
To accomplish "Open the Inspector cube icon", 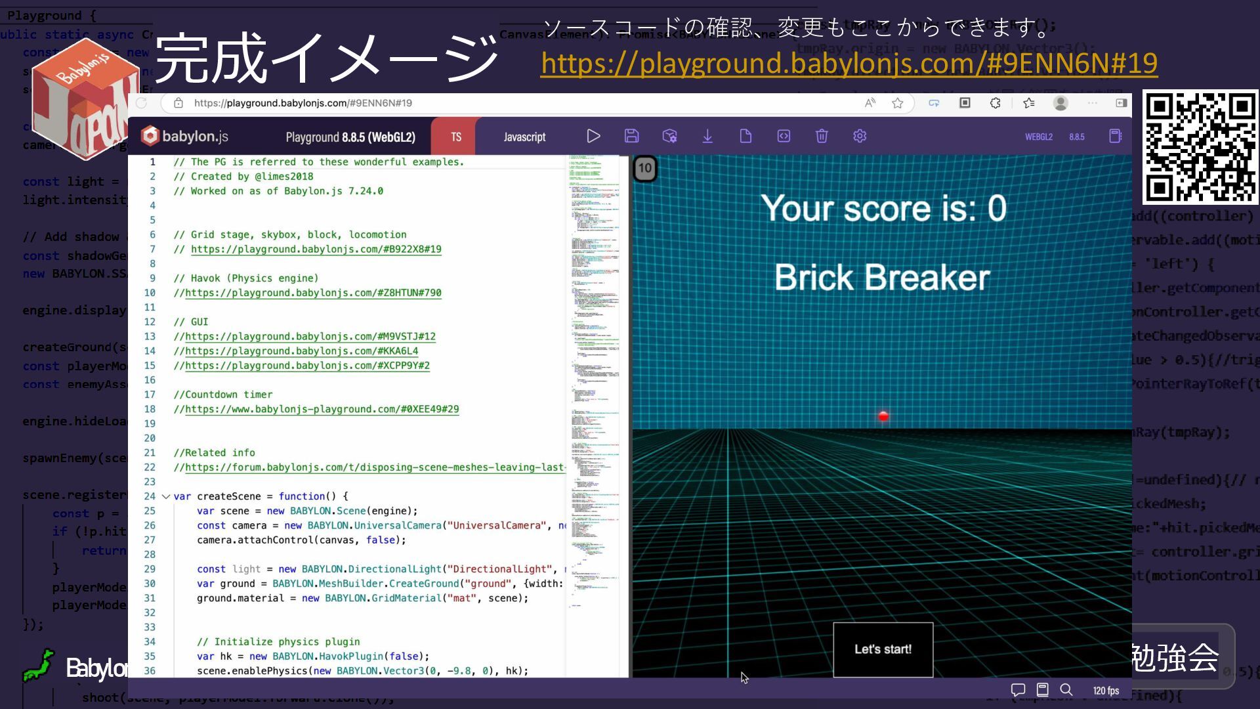I will 669,136.
